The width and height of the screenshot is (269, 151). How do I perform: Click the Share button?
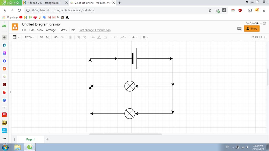pos(252,29)
